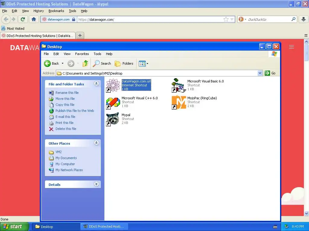The width and height of the screenshot is (309, 231).
Task: Click Move this file
Action: click(65, 99)
